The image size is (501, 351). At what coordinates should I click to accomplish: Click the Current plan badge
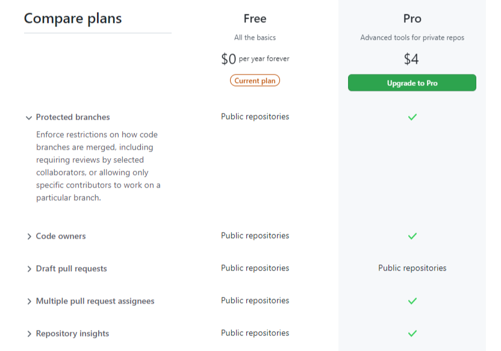coord(255,81)
